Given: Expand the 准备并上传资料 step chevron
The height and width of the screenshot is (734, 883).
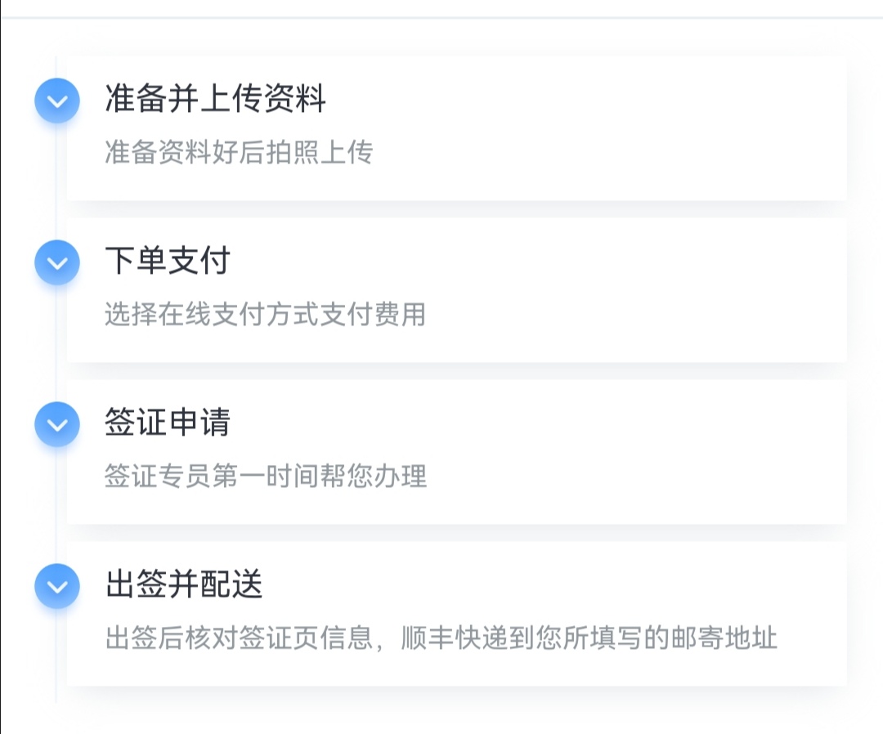Looking at the screenshot, I should click(57, 101).
